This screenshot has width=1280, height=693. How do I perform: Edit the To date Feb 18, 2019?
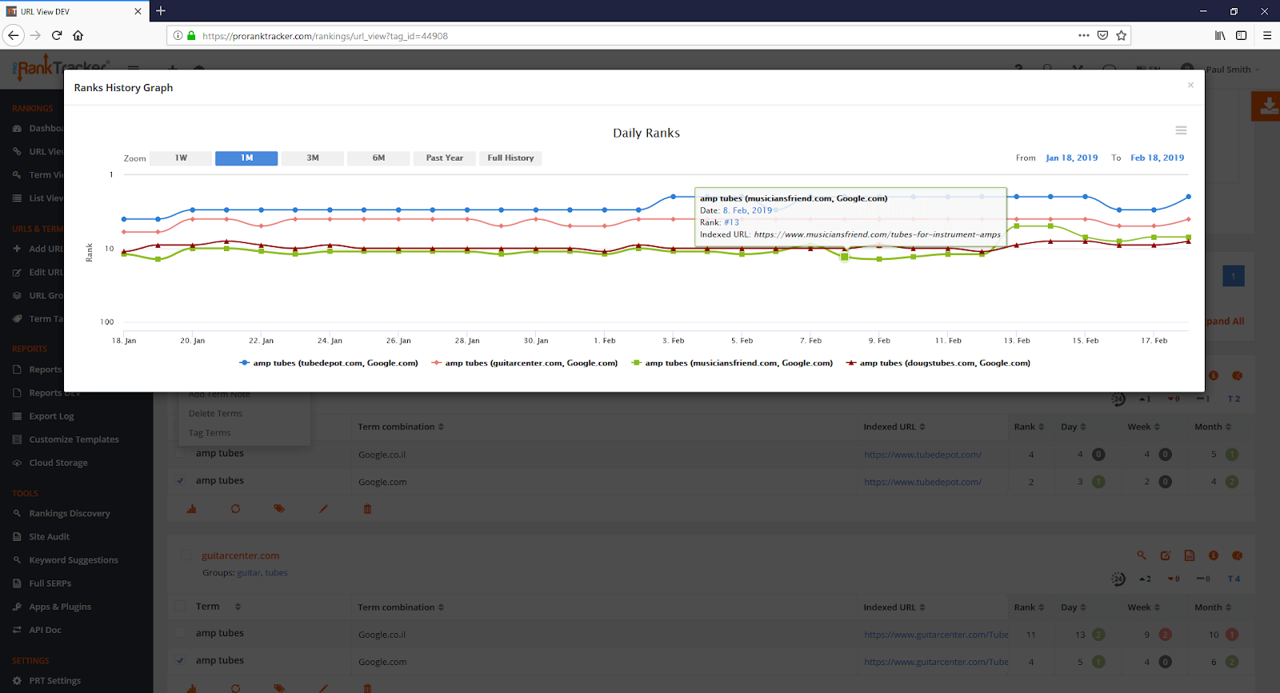coord(1158,158)
